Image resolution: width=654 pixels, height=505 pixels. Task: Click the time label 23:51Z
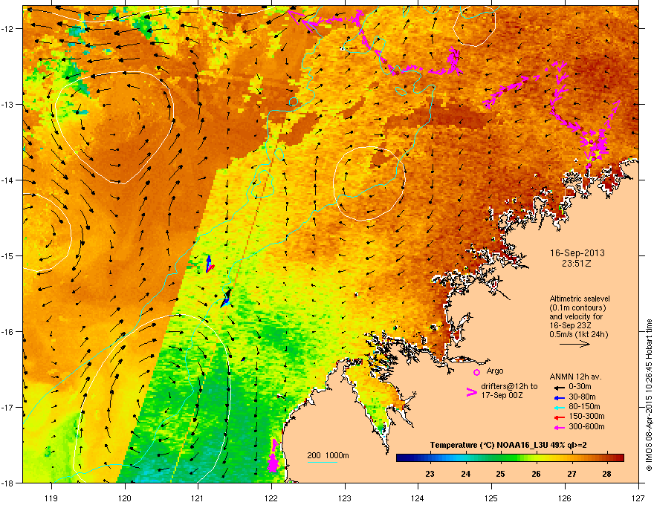577,264
